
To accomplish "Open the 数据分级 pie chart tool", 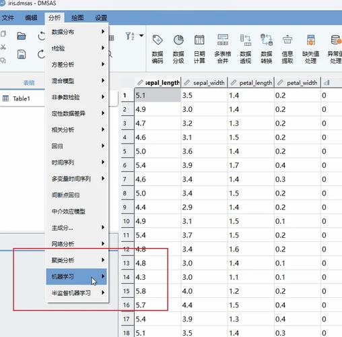I will pyautogui.click(x=178, y=49).
